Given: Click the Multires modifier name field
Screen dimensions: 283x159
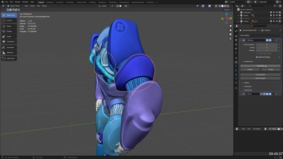Looking at the screenshot, I should [256, 40].
